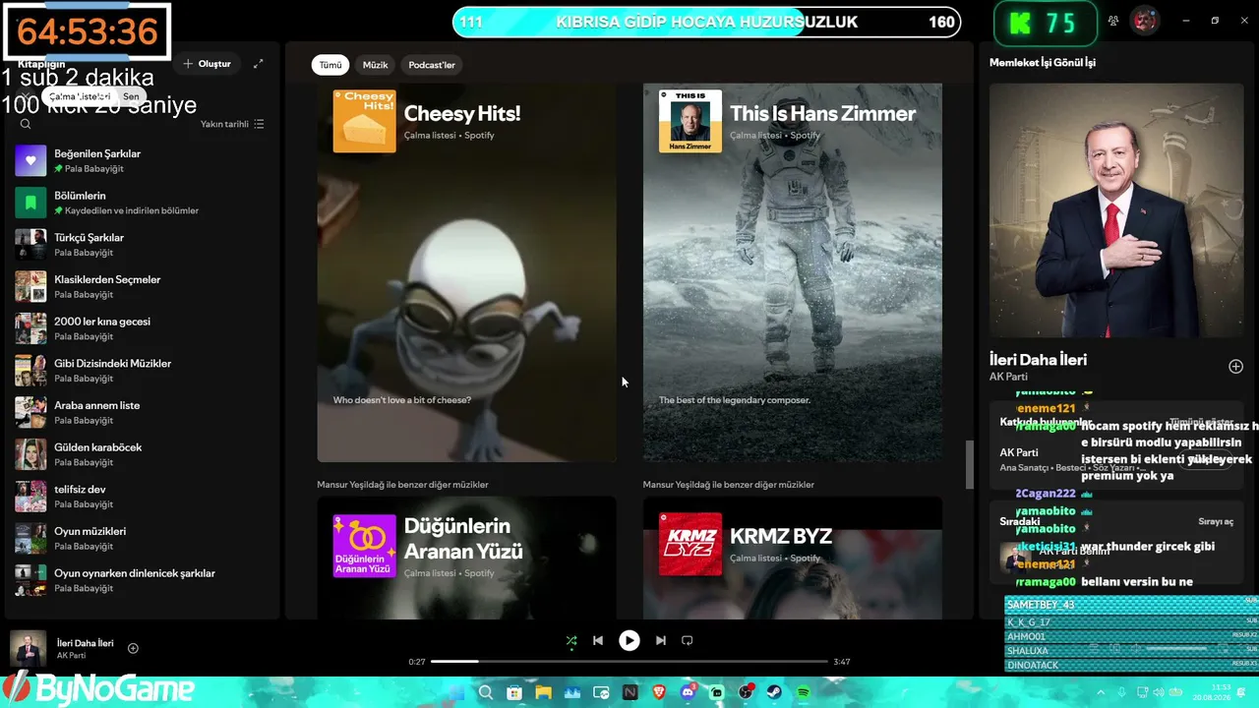Add İleri Daha İleri from the right panel

pyautogui.click(x=1235, y=367)
